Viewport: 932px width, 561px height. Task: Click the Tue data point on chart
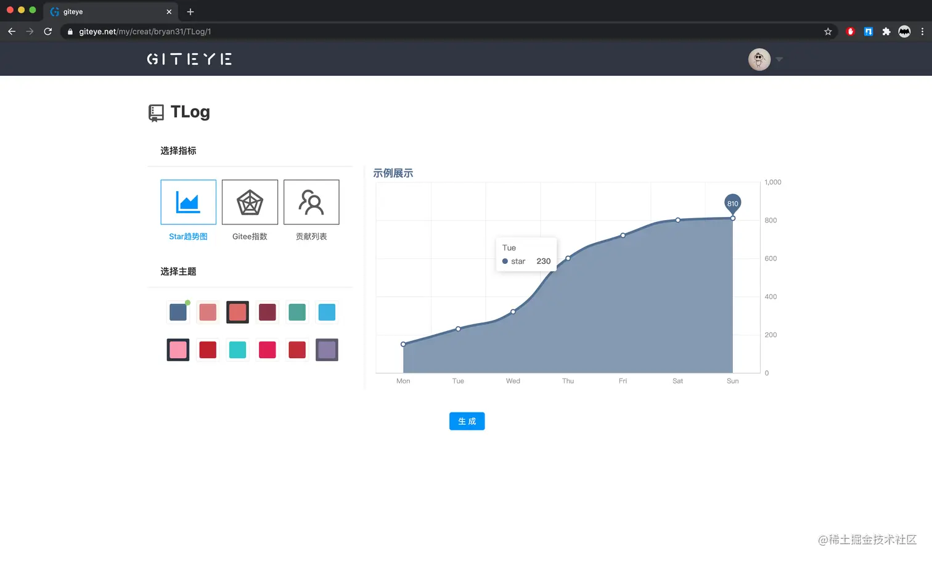pos(458,329)
